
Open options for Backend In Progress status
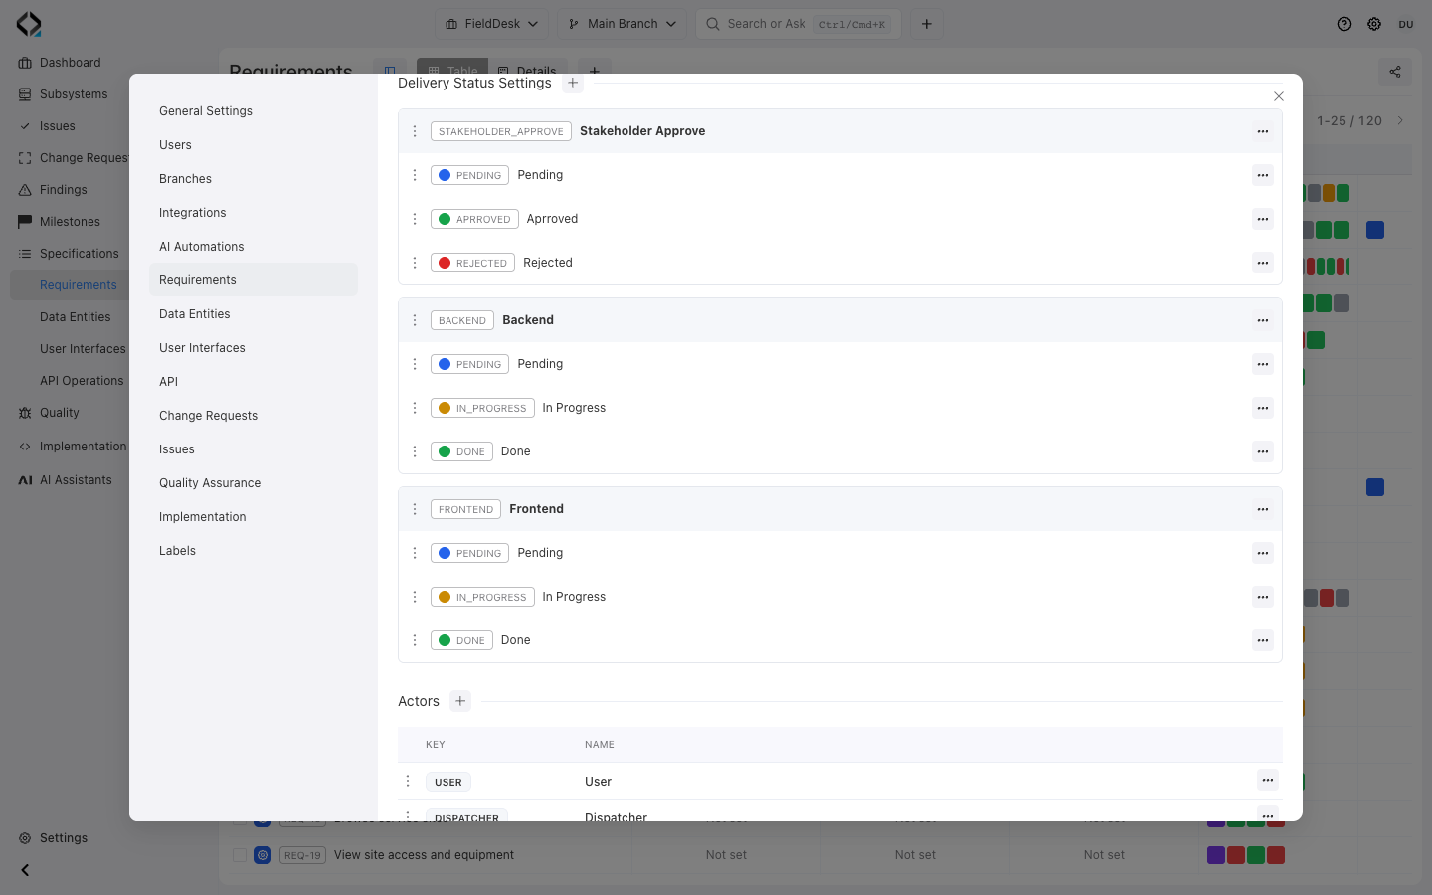coord(1263,408)
